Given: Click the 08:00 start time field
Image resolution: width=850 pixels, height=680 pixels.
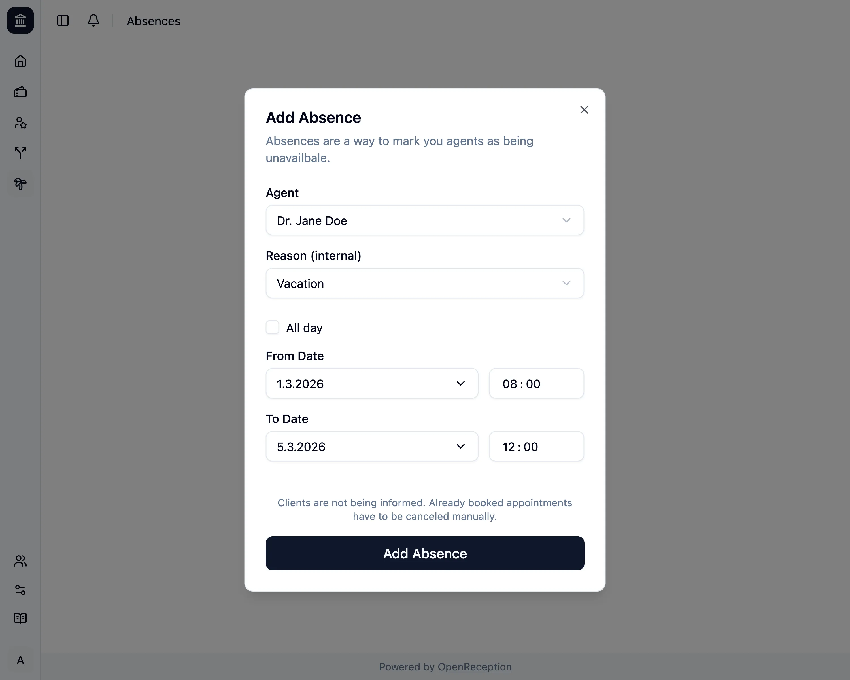Looking at the screenshot, I should pos(536,383).
